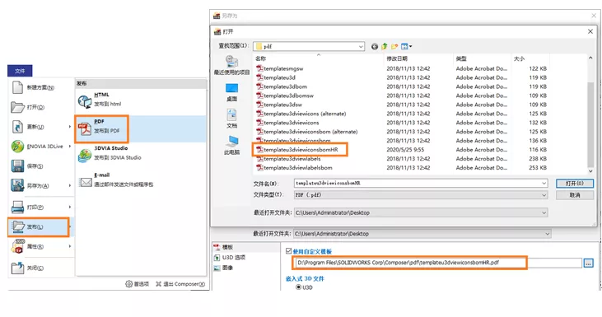Select the U3D radio button
The image size is (602, 317).
tap(298, 287)
